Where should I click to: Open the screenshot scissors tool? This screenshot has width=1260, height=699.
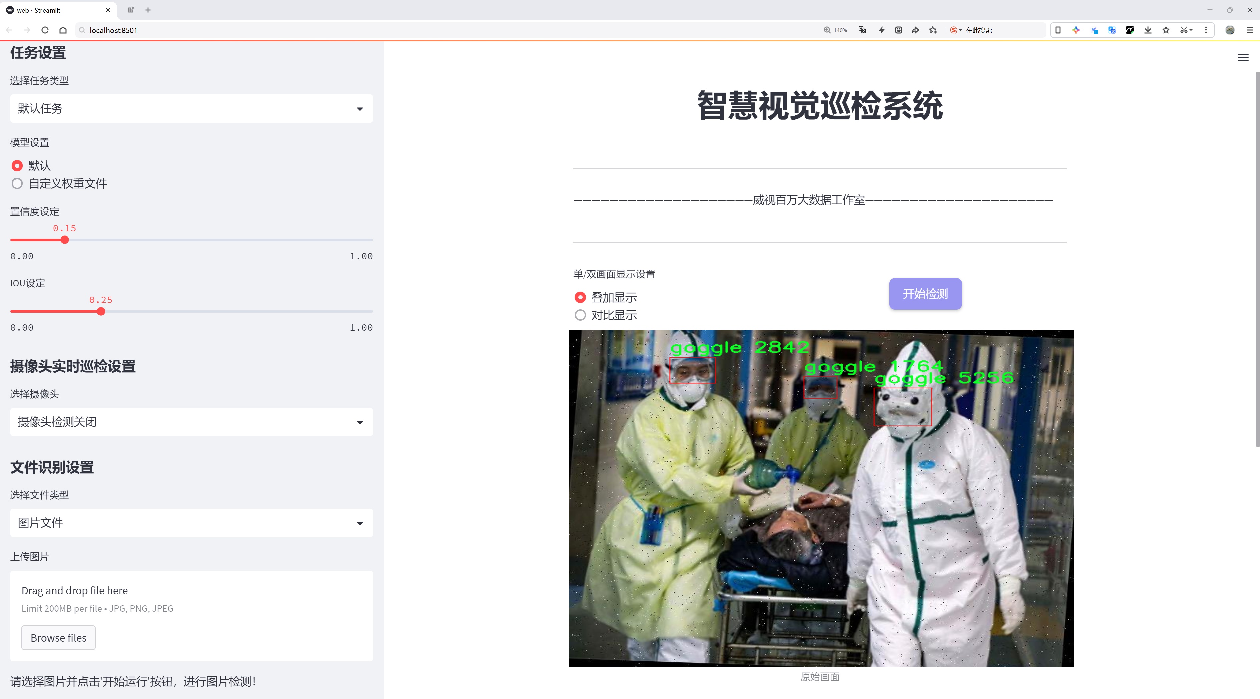(x=1183, y=30)
